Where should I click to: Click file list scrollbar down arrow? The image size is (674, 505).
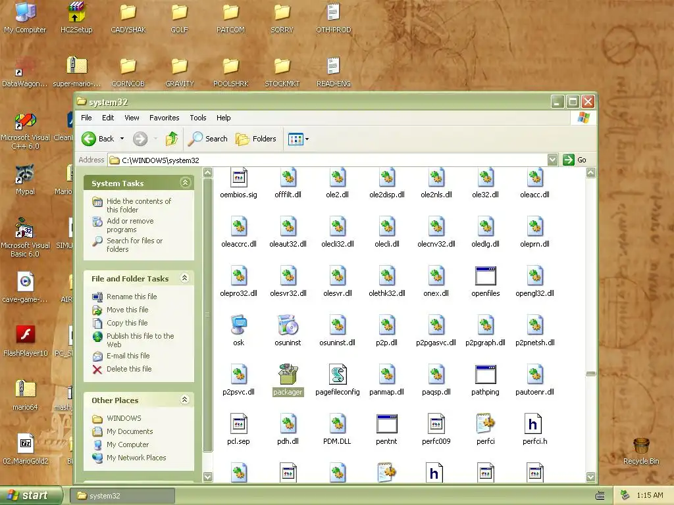coord(590,476)
